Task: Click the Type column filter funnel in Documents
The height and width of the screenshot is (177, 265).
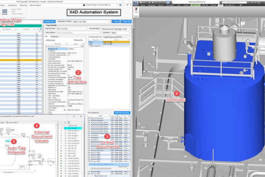Action: [x=109, y=116]
